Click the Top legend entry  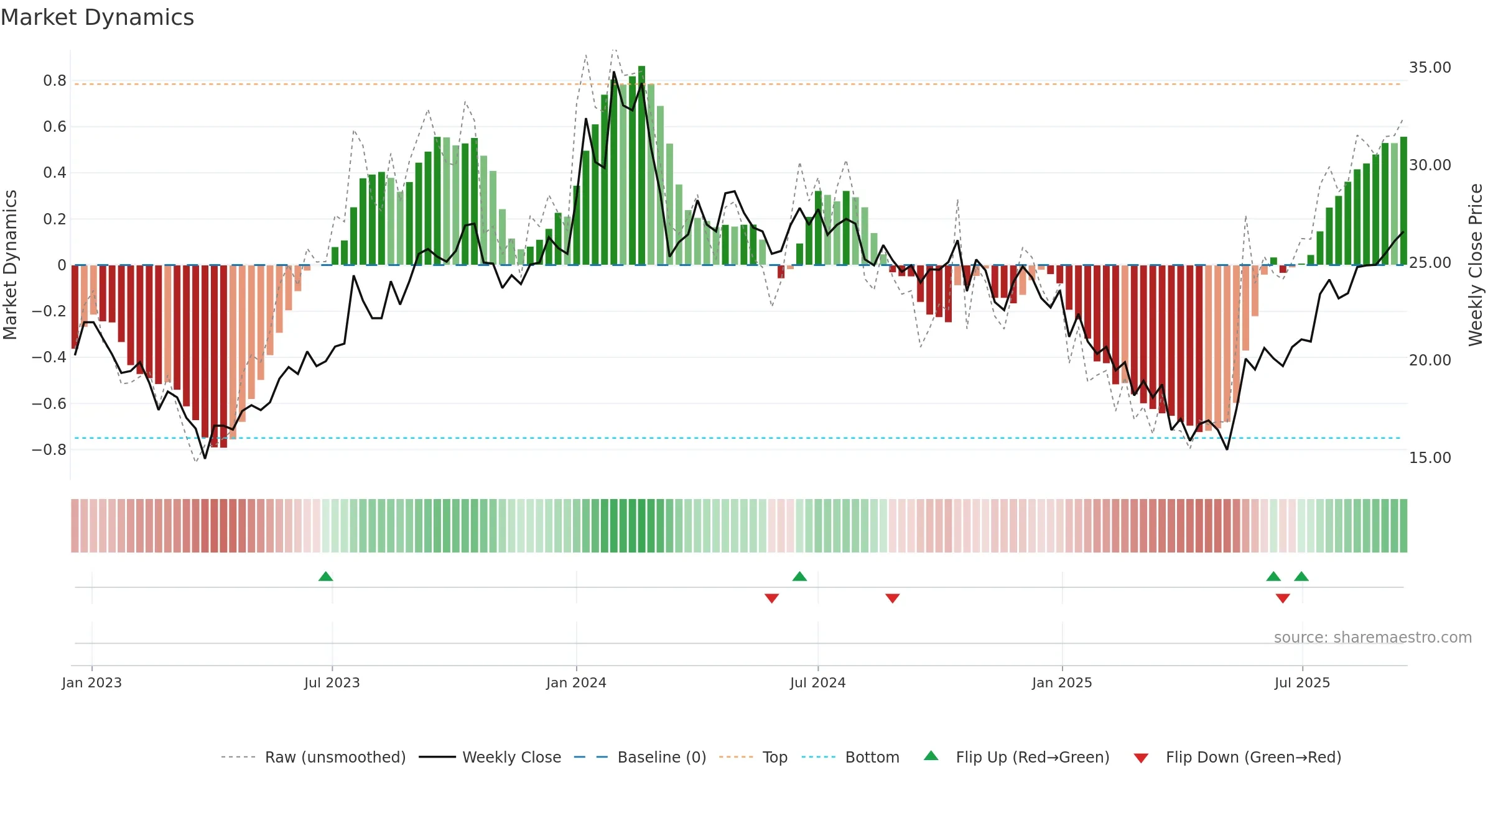click(753, 757)
